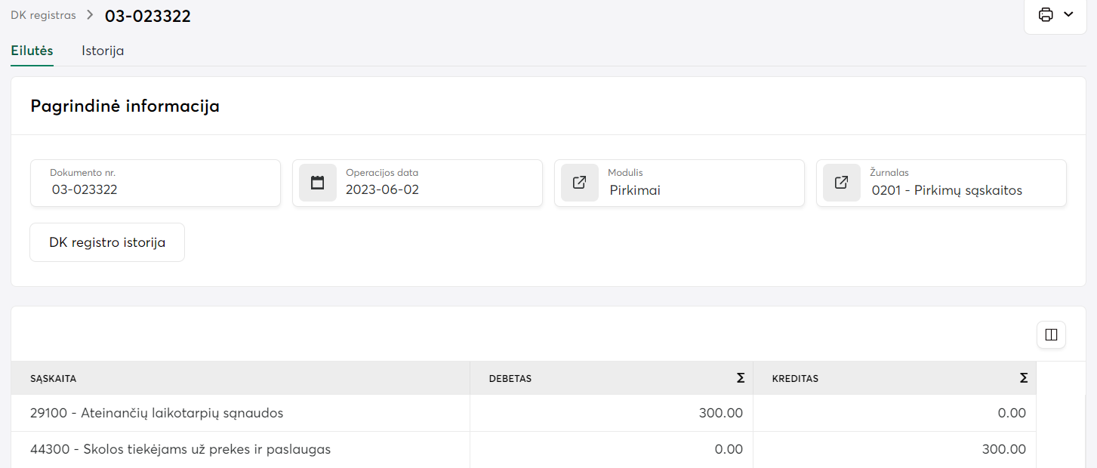The width and height of the screenshot is (1097, 468).
Task: Click the Dokumento nr. field
Action: pyautogui.click(x=155, y=189)
